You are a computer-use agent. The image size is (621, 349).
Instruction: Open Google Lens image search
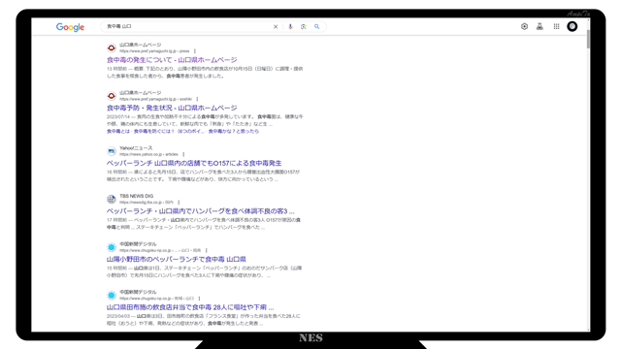point(304,26)
